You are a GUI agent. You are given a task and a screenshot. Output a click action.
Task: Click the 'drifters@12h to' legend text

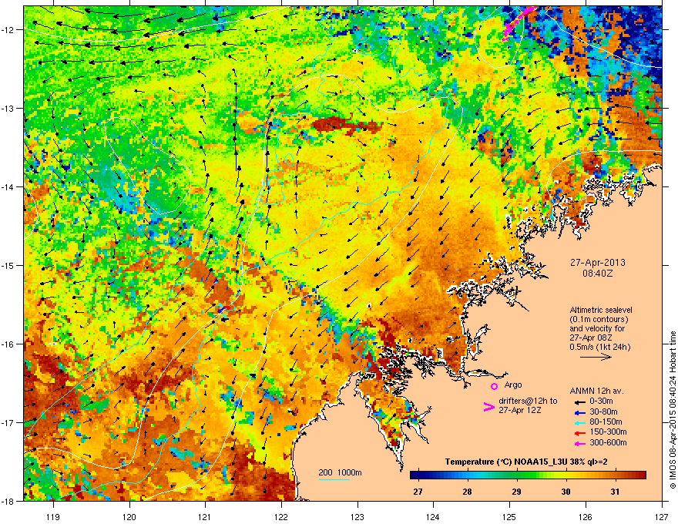pyautogui.click(x=528, y=401)
